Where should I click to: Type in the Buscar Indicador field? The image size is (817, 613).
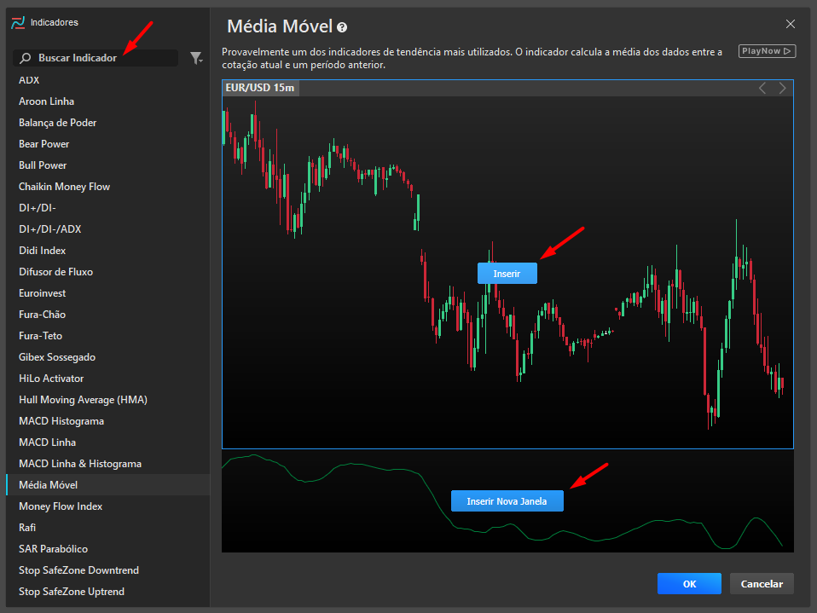click(x=102, y=58)
